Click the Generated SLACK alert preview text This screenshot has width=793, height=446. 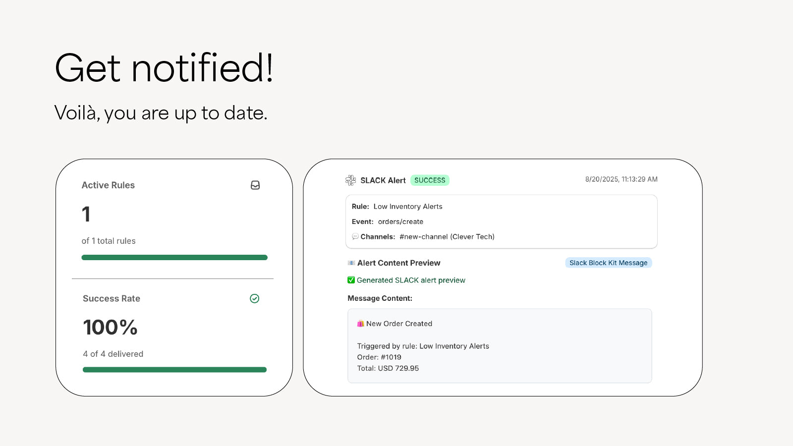point(411,280)
